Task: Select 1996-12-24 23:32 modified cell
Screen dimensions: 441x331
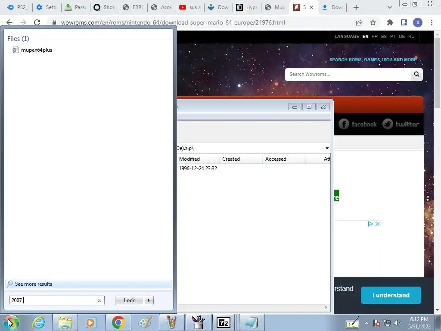Action: pos(198,169)
